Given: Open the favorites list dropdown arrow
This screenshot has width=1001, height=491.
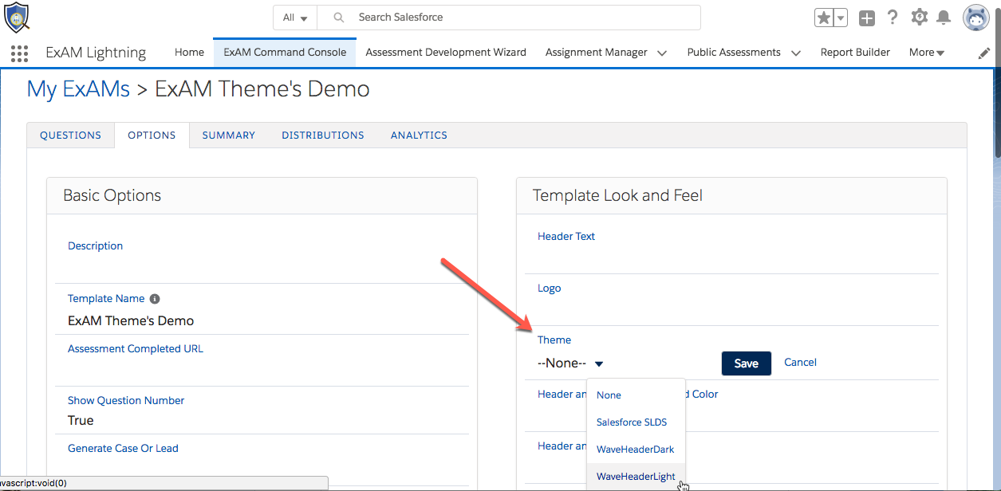Looking at the screenshot, I should [x=840, y=18].
